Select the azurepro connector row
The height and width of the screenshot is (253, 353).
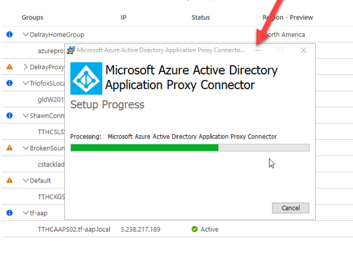click(51, 51)
